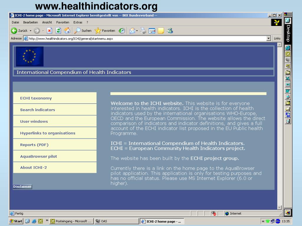Click the Windows Start button
The image size is (302, 226).
(x=16, y=221)
